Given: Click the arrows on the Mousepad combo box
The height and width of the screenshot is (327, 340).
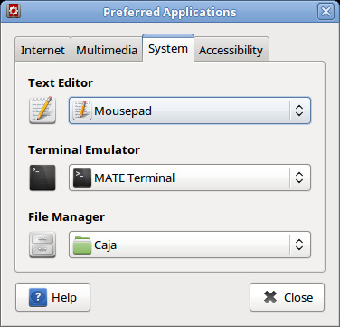Looking at the screenshot, I should [x=299, y=111].
